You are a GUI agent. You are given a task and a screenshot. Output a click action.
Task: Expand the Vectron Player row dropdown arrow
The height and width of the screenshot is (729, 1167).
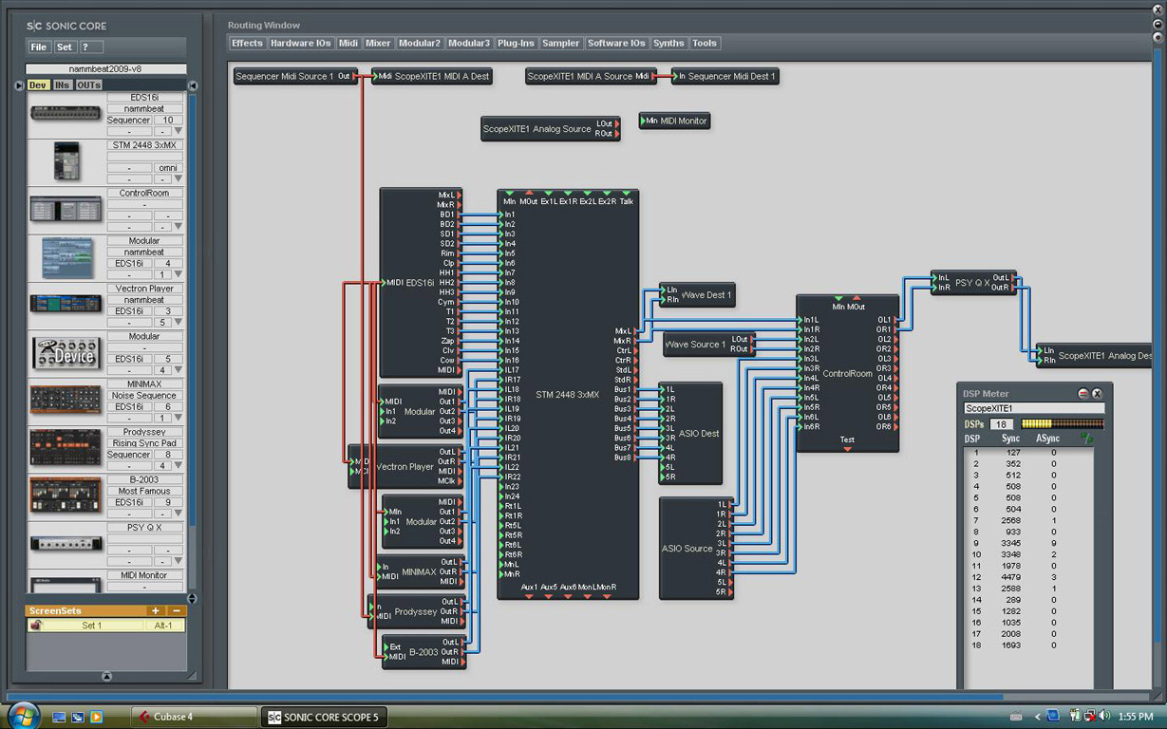[178, 323]
